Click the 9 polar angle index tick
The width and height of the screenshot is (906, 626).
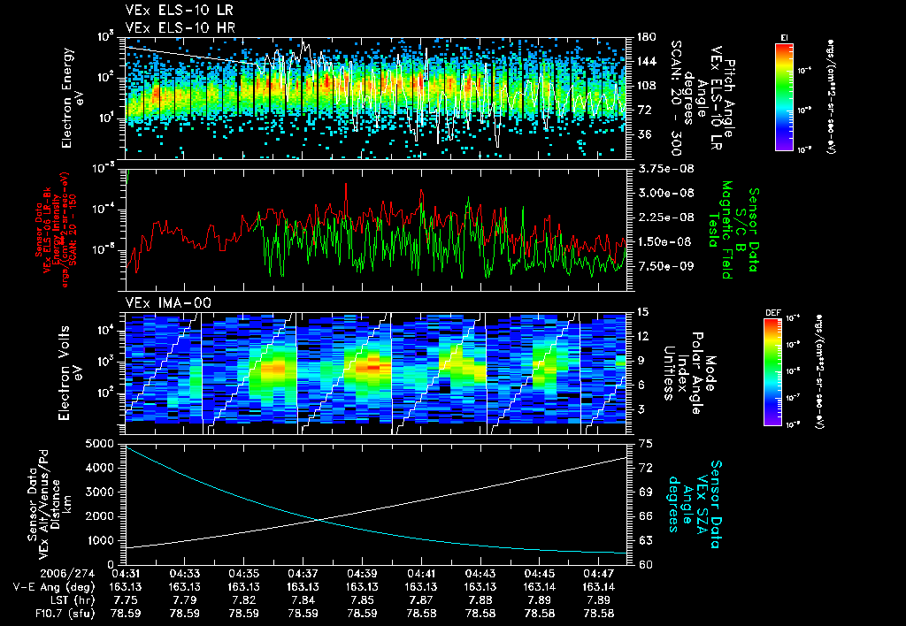pyautogui.click(x=639, y=361)
